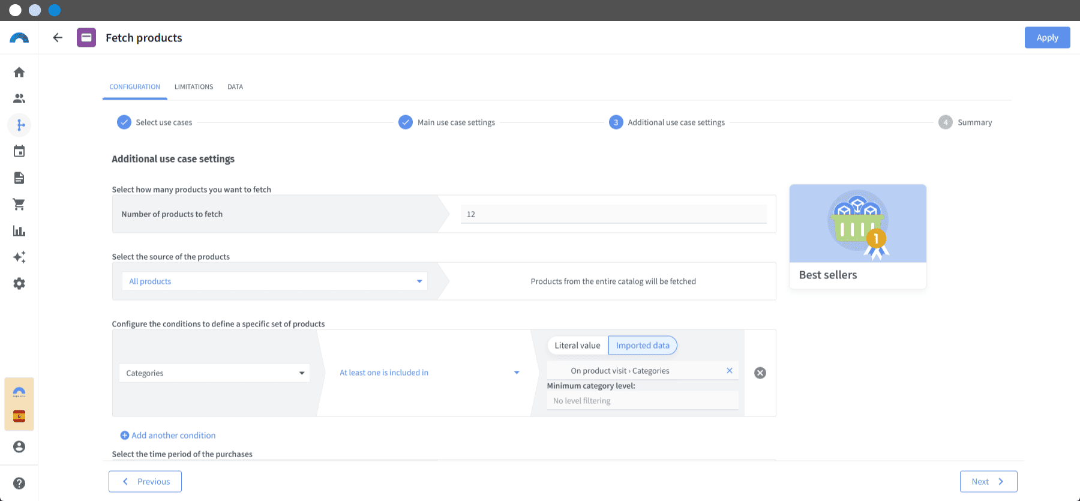Image resolution: width=1080 pixels, height=501 pixels.
Task: Open settings gear in the sidebar
Action: [x=19, y=283]
